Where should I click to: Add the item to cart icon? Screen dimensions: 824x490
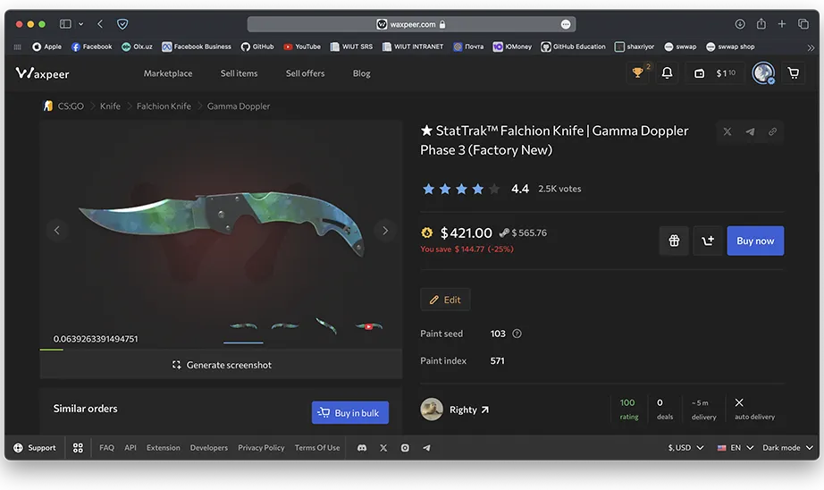707,241
